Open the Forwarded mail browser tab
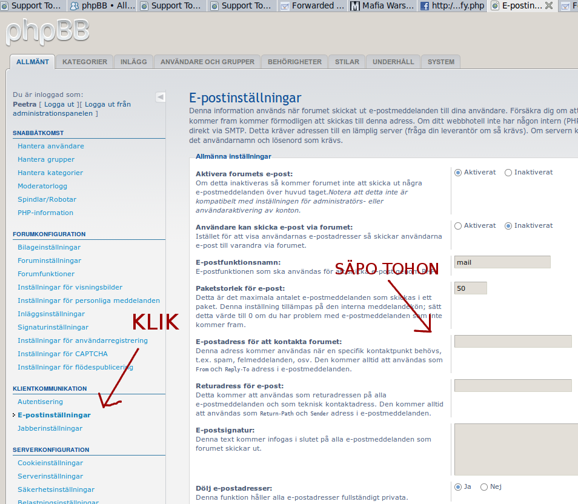Screen dimensions: 578x504 coord(313,6)
